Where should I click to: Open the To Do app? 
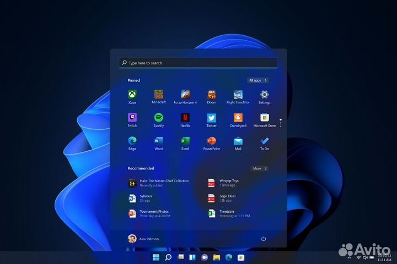[264, 144]
